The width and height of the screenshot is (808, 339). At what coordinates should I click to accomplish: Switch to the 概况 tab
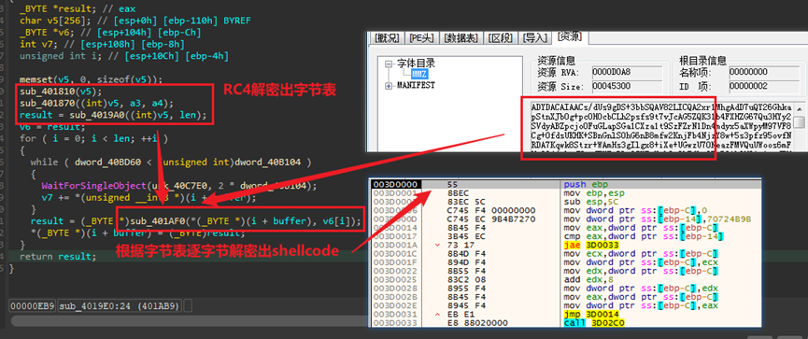pyautogui.click(x=387, y=38)
